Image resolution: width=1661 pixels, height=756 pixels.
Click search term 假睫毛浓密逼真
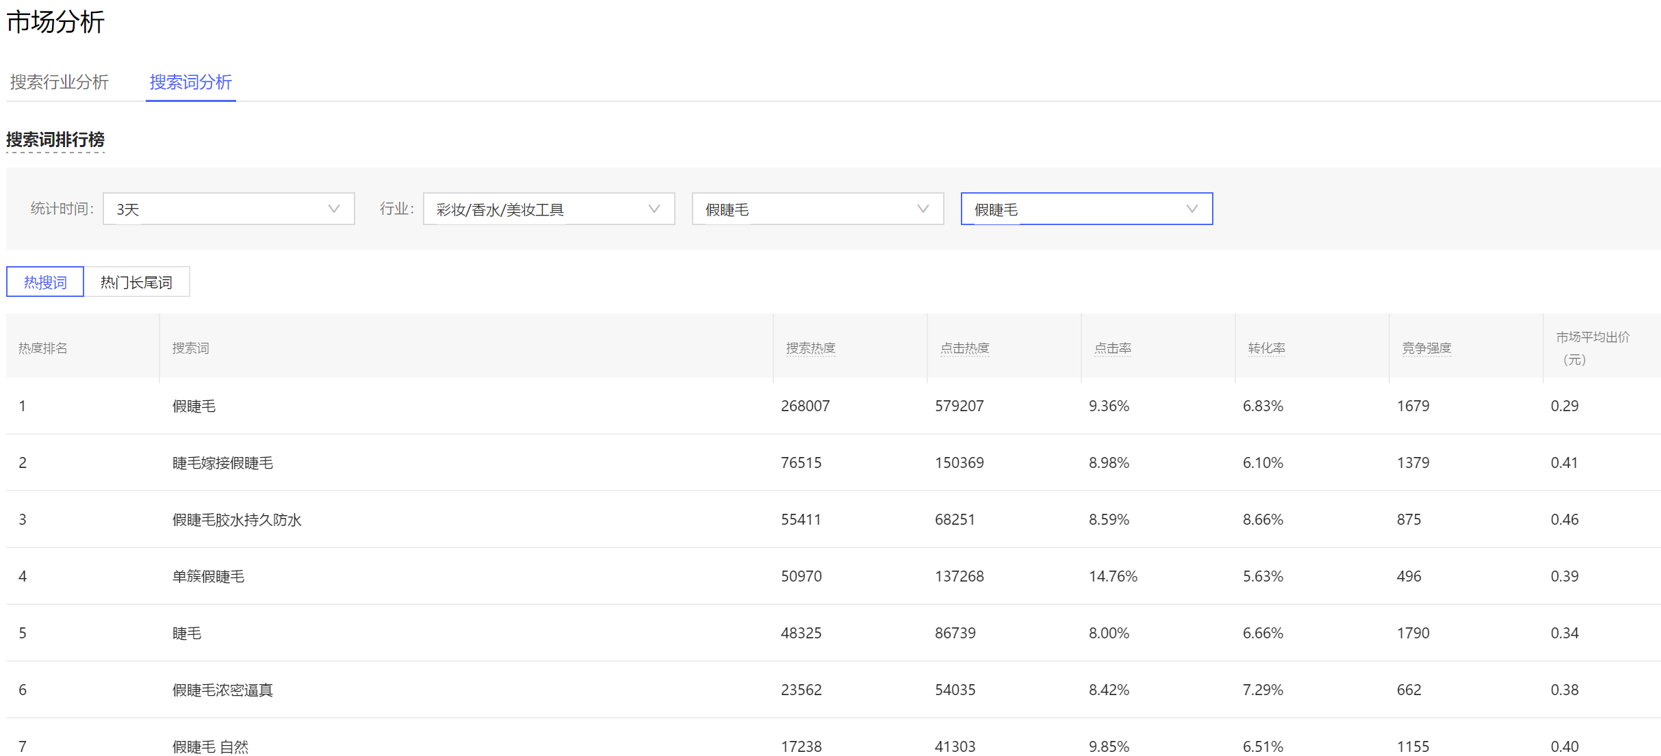(222, 690)
